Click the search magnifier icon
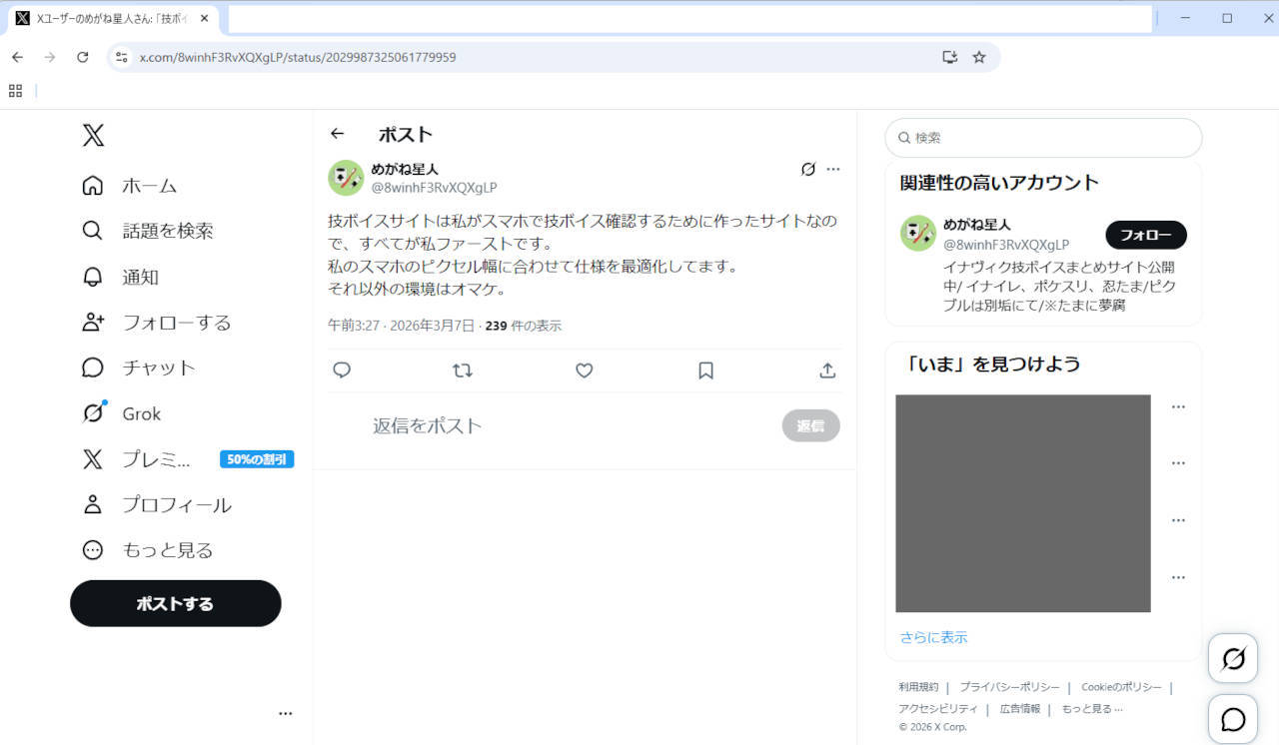 (904, 138)
